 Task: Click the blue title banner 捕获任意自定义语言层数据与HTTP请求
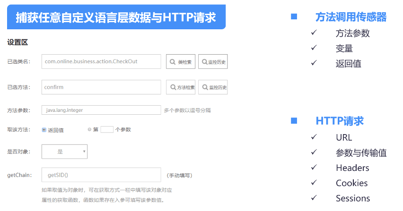pyautogui.click(x=116, y=17)
